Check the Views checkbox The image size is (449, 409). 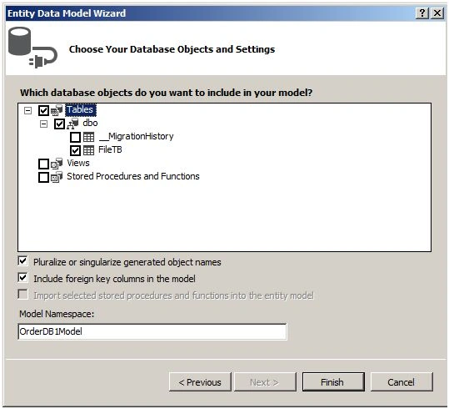(x=43, y=164)
